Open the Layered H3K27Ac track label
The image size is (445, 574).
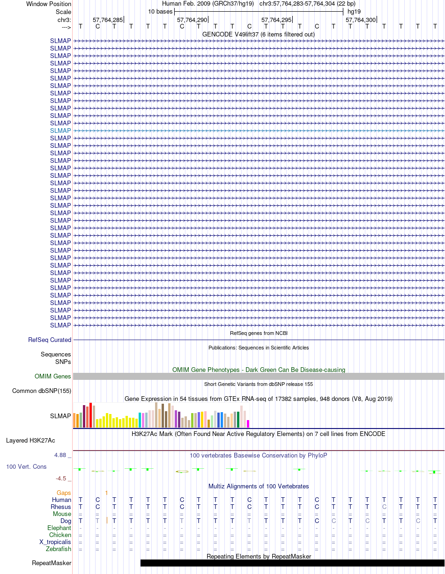coord(30,441)
